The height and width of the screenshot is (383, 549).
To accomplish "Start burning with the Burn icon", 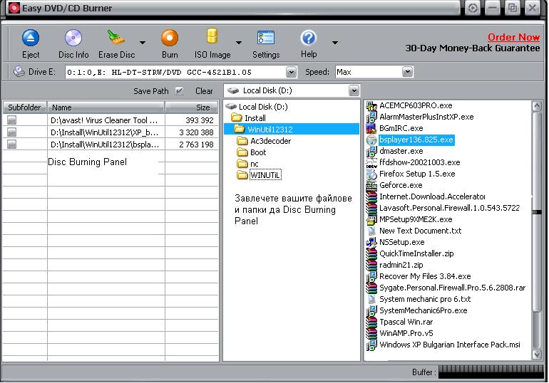I will (x=170, y=38).
